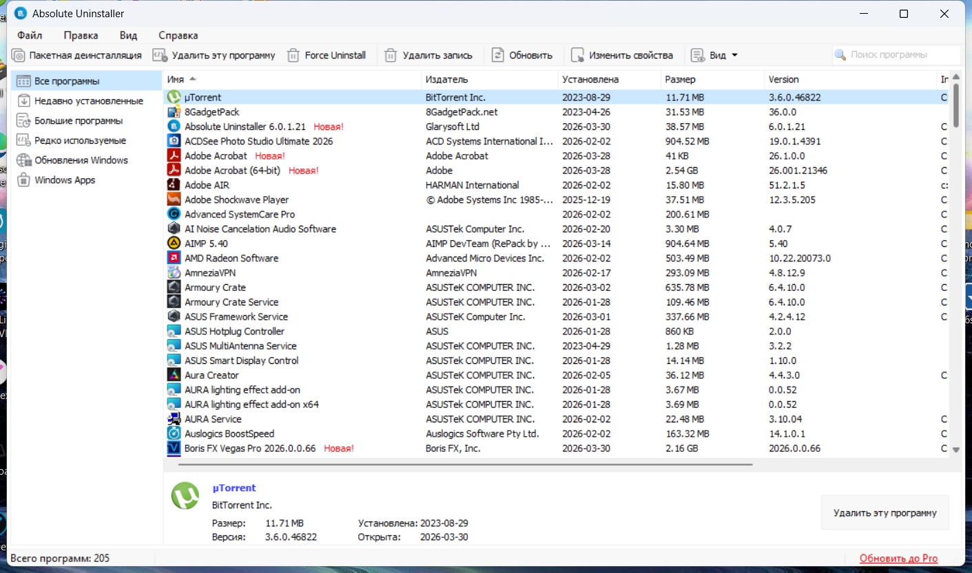Select the Aura Creator icon
This screenshot has width=972, height=573.
(x=174, y=376)
